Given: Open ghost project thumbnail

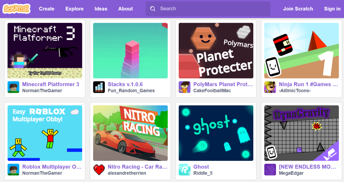Looking at the screenshot, I should click(216, 133).
